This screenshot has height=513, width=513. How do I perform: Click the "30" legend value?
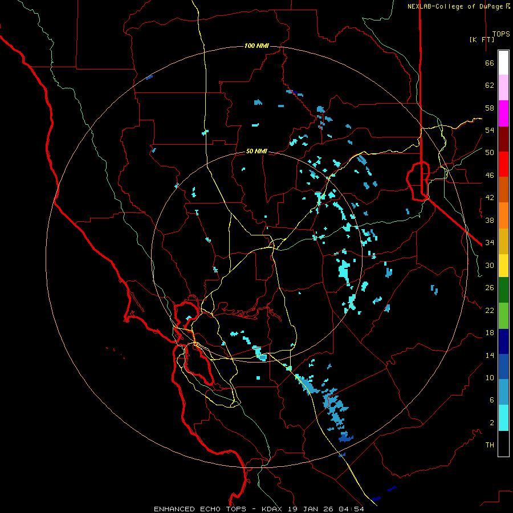[490, 265]
